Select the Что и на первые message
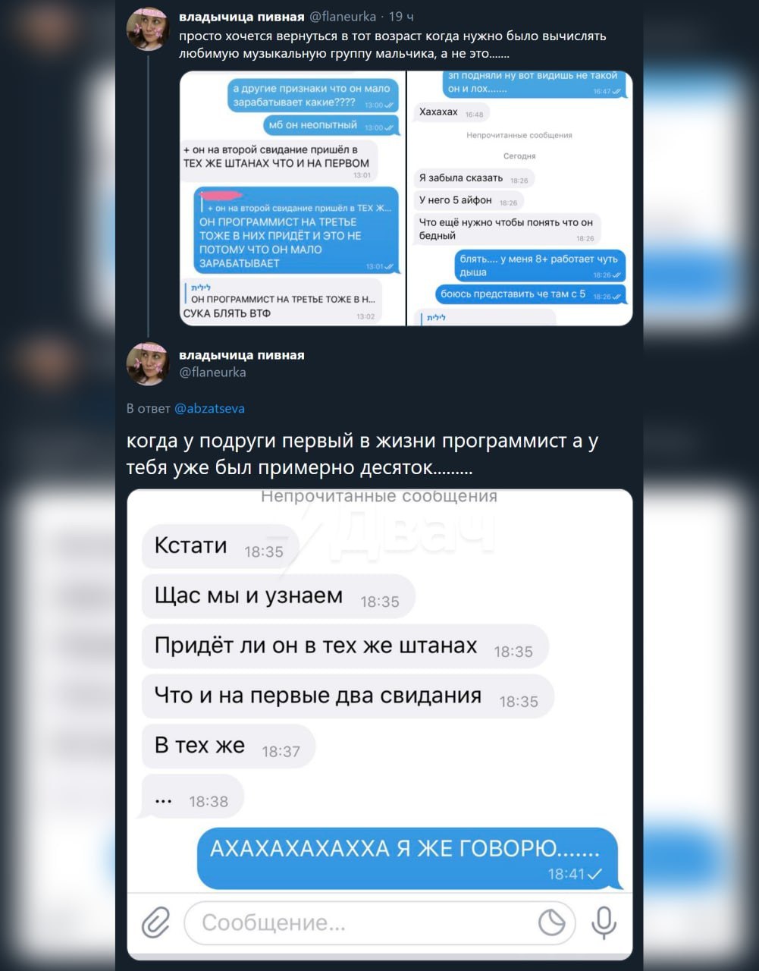This screenshot has width=759, height=971. click(x=348, y=696)
